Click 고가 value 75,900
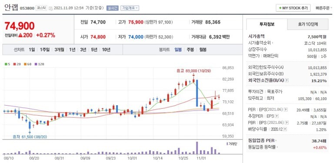Viewport: 336px width, 163px height. pos(136,22)
